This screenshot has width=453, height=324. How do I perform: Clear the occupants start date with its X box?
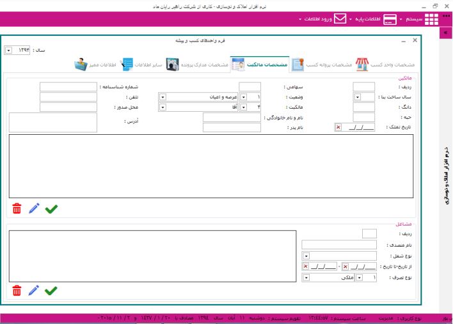(x=346, y=266)
